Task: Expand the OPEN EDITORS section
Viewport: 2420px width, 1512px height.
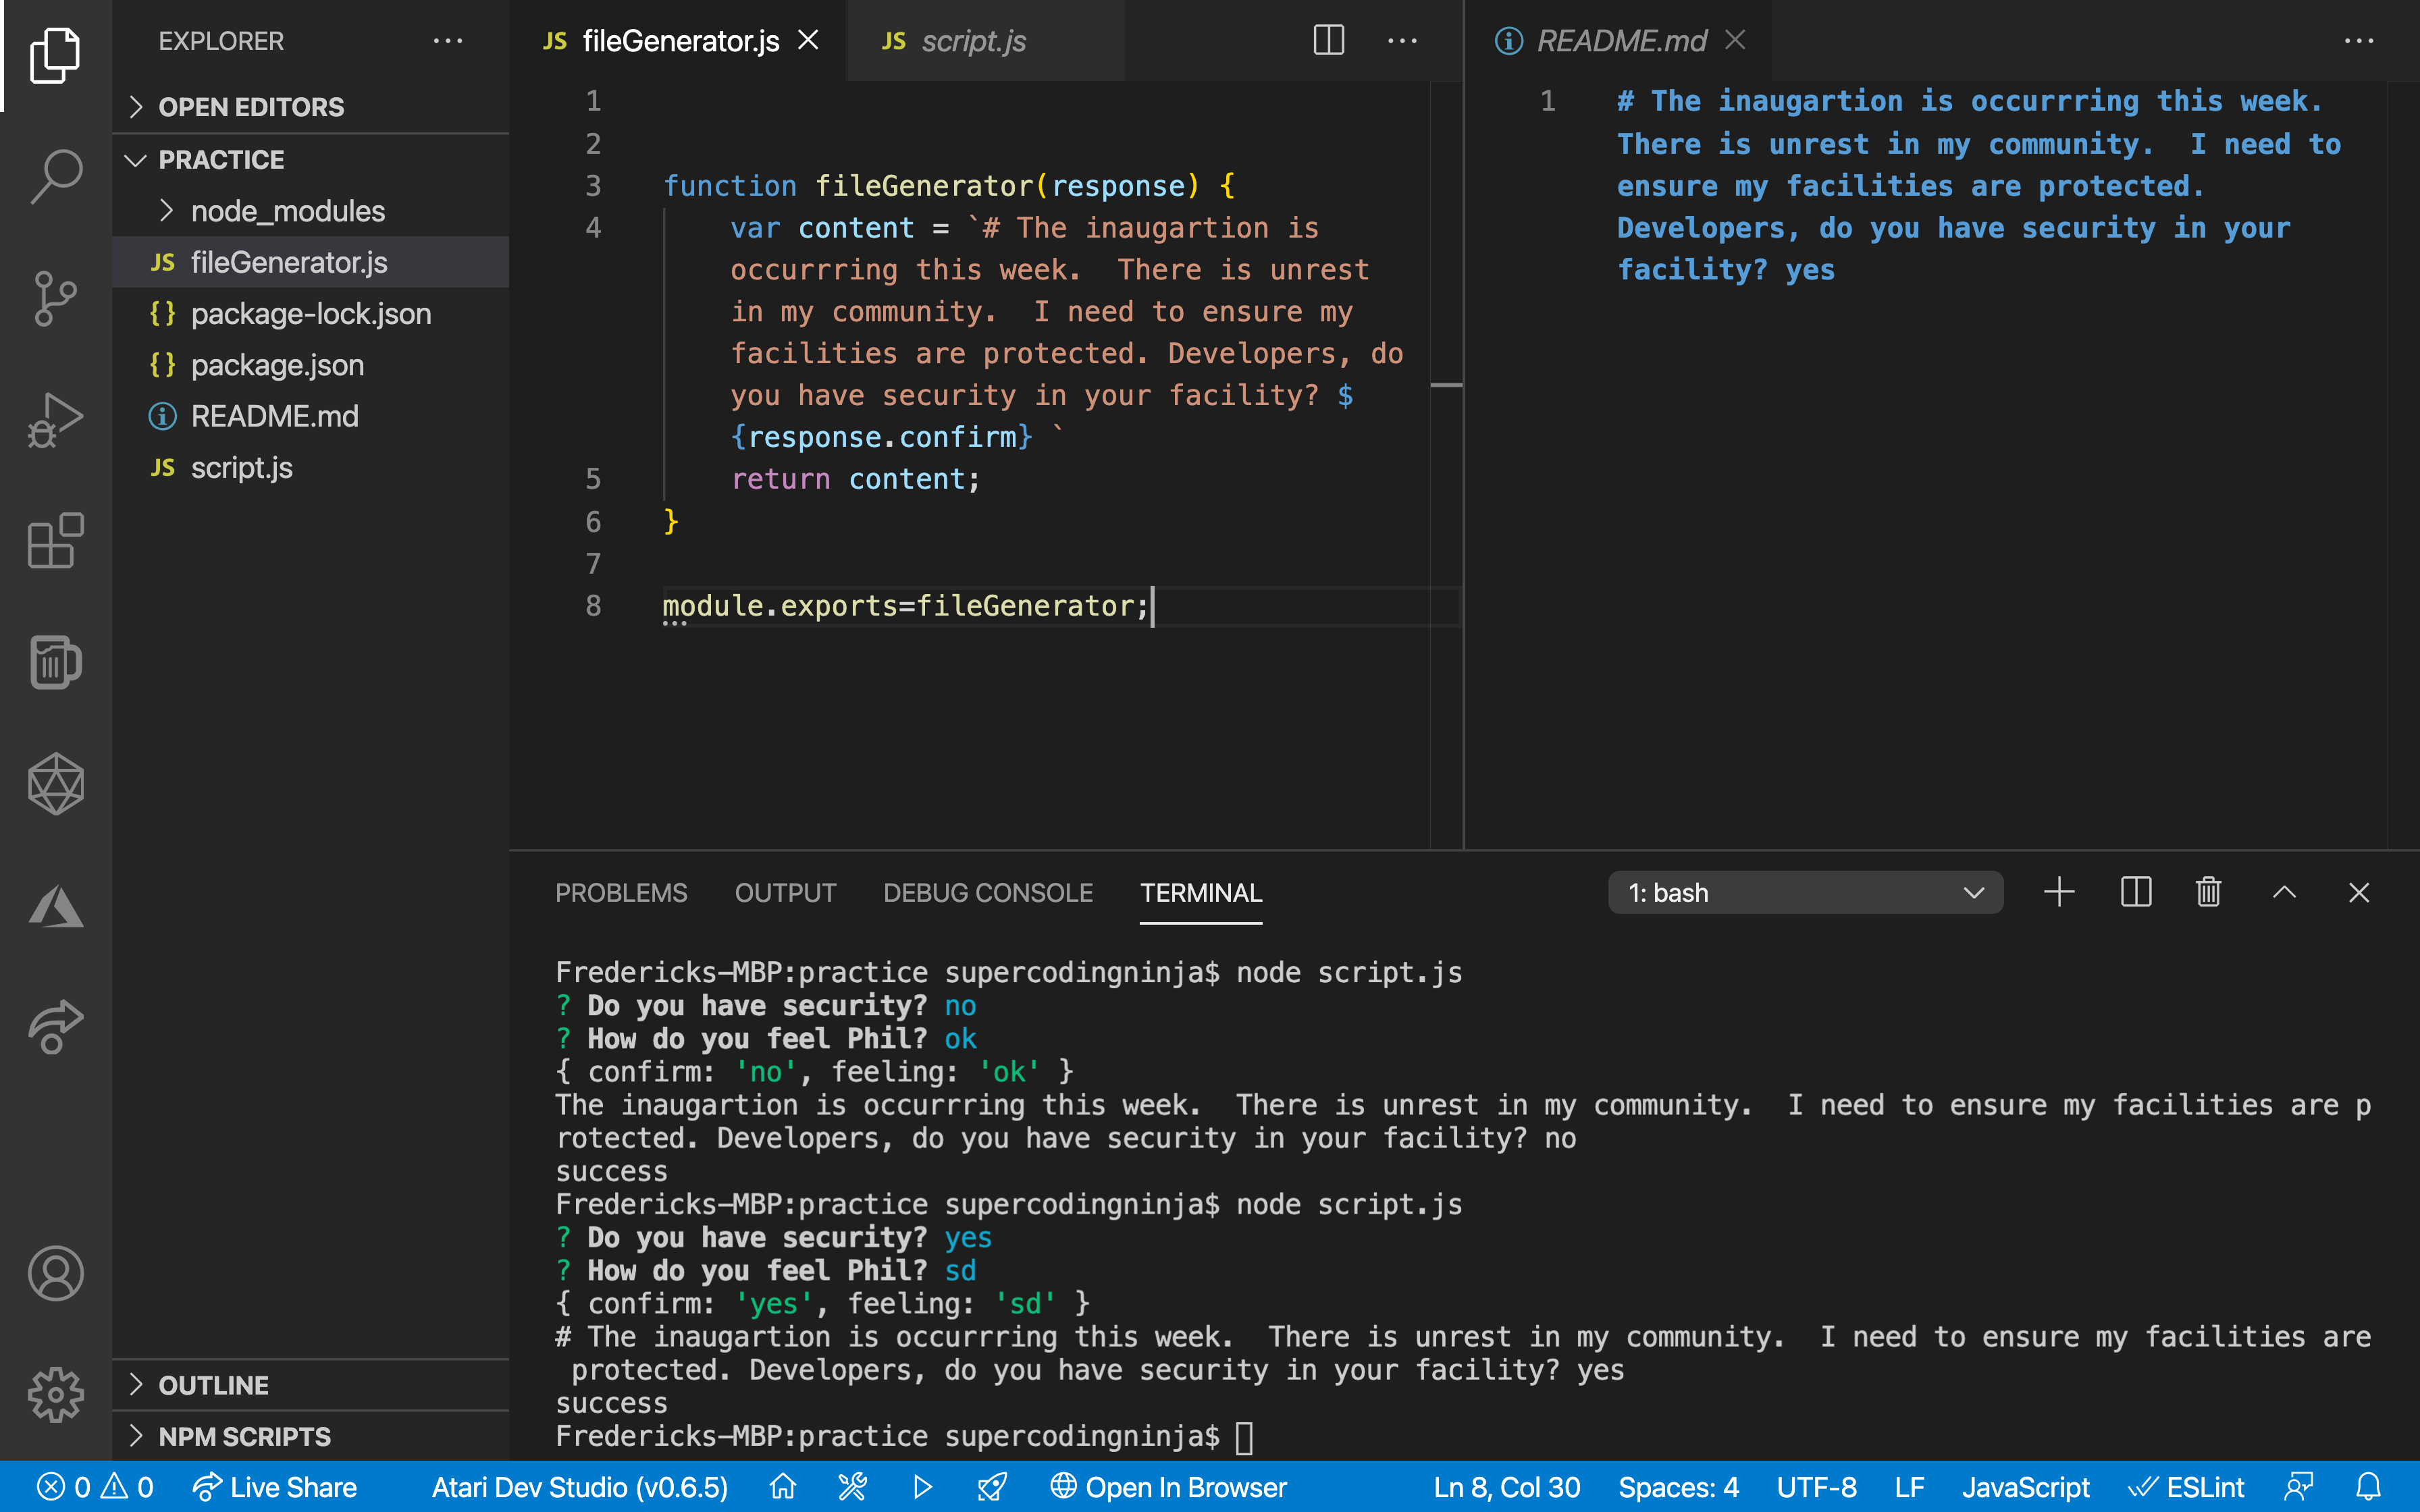Action: point(310,107)
